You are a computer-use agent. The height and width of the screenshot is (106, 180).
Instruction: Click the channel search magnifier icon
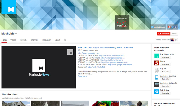tap(65, 40)
